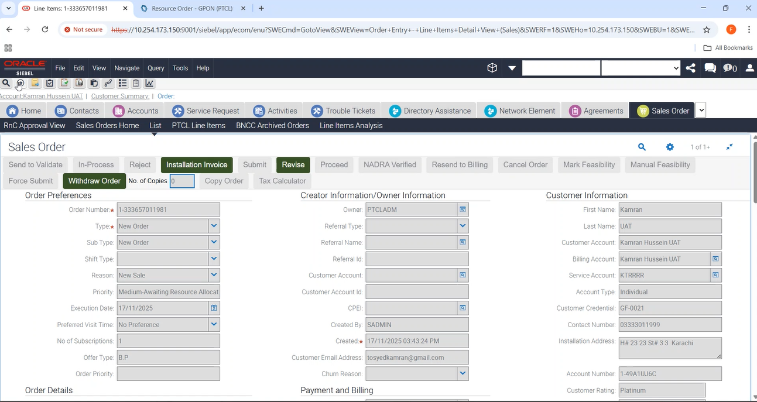Expand the Sub Type dropdown

pyautogui.click(x=214, y=242)
